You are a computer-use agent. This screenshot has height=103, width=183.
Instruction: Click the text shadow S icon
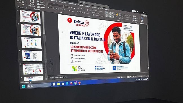click(x=56, y=9)
